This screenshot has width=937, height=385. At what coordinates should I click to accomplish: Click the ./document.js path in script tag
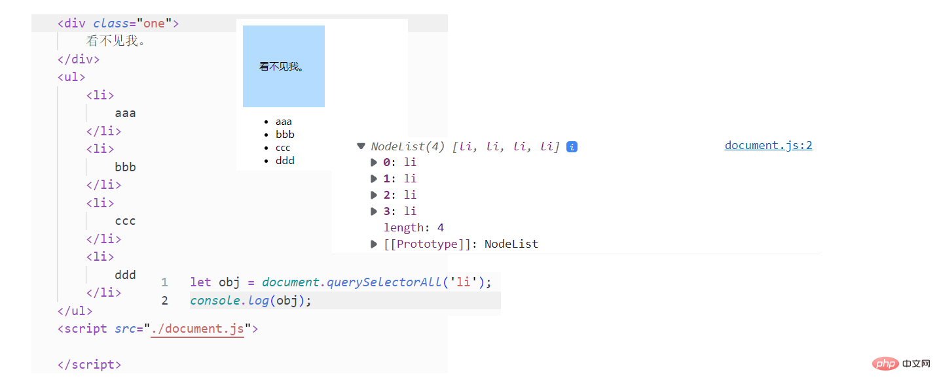[x=197, y=328]
